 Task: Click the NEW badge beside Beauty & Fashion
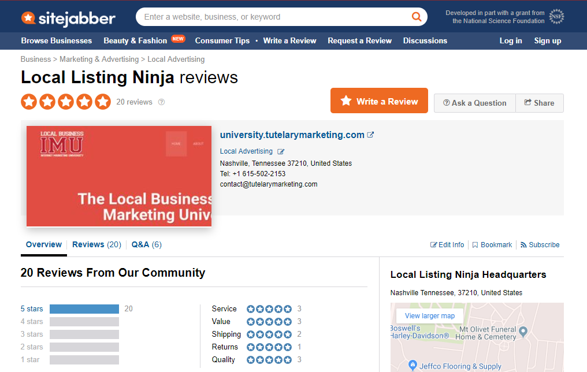click(178, 39)
